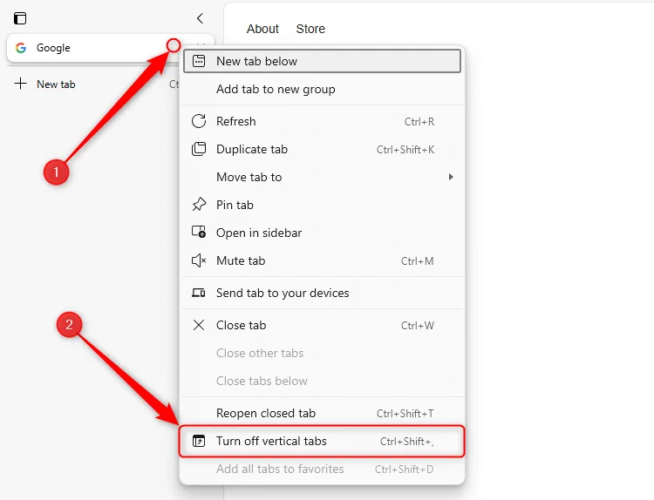The width and height of the screenshot is (654, 500).
Task: Click the Google favicon on the tab
Action: click(21, 48)
